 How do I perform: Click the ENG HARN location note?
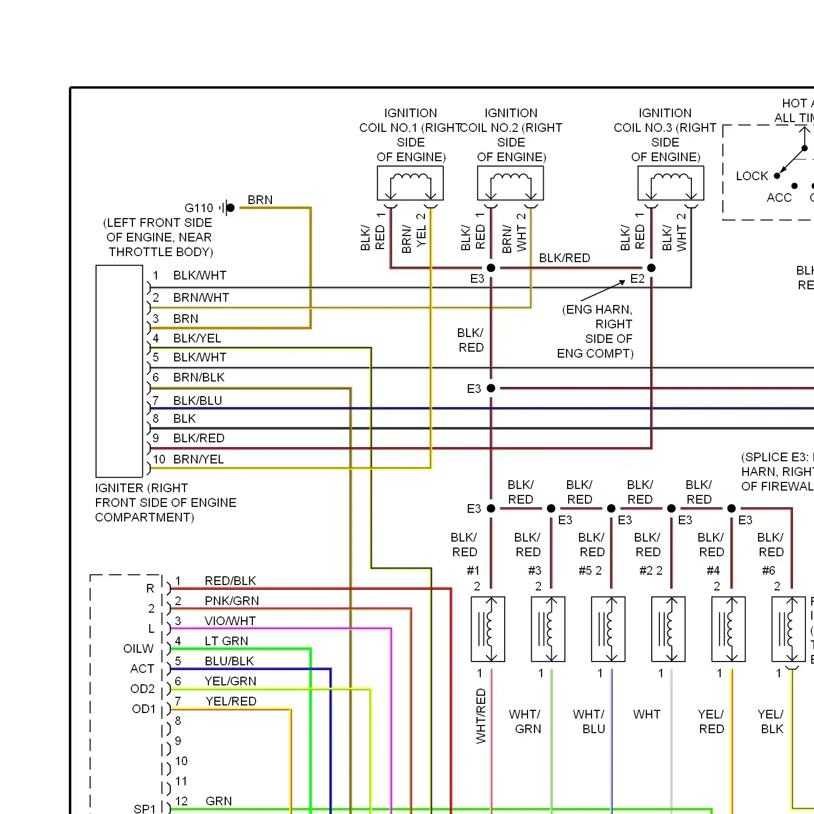[595, 331]
